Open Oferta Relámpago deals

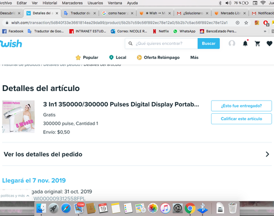(158, 58)
